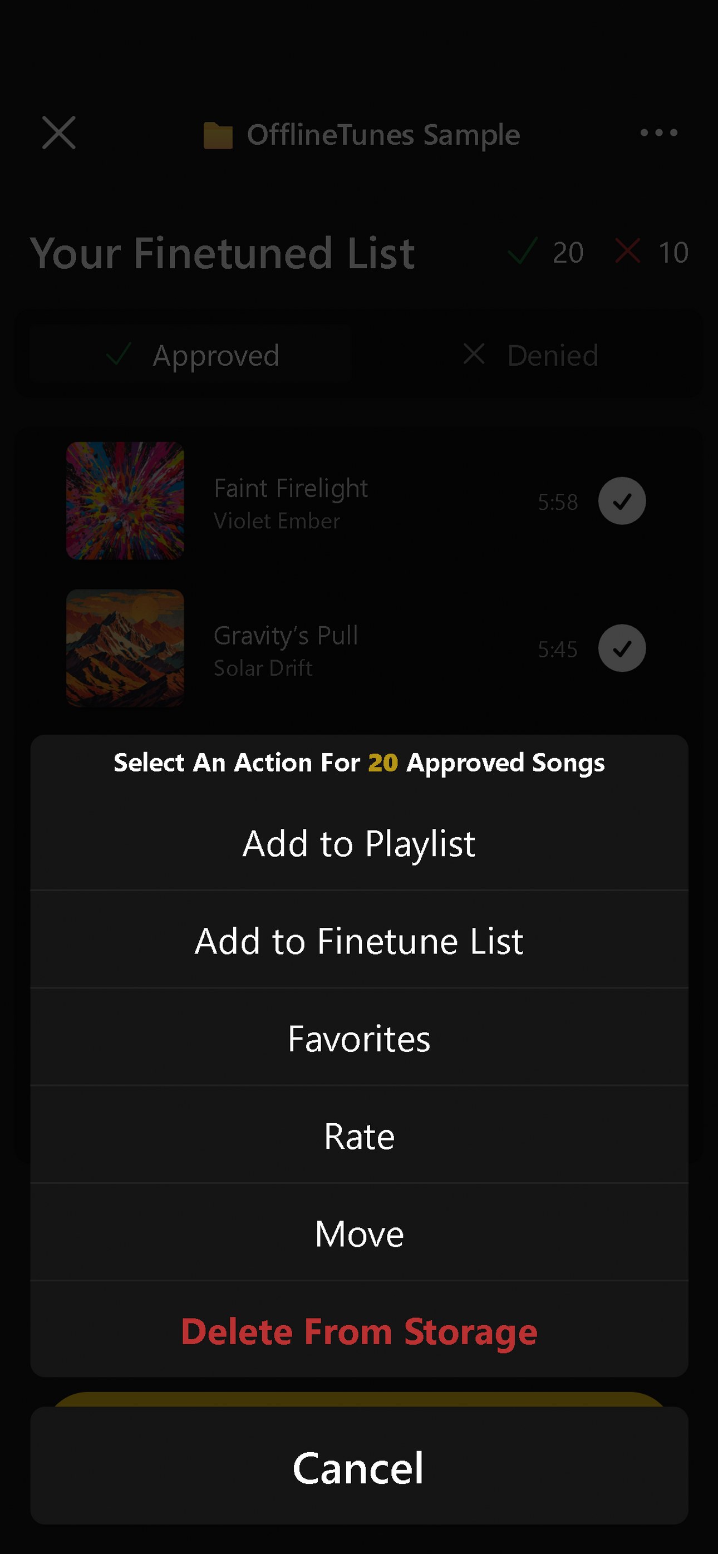This screenshot has width=718, height=1554.
Task: Toggle checkmark for Faint Firelight song
Action: pos(622,501)
